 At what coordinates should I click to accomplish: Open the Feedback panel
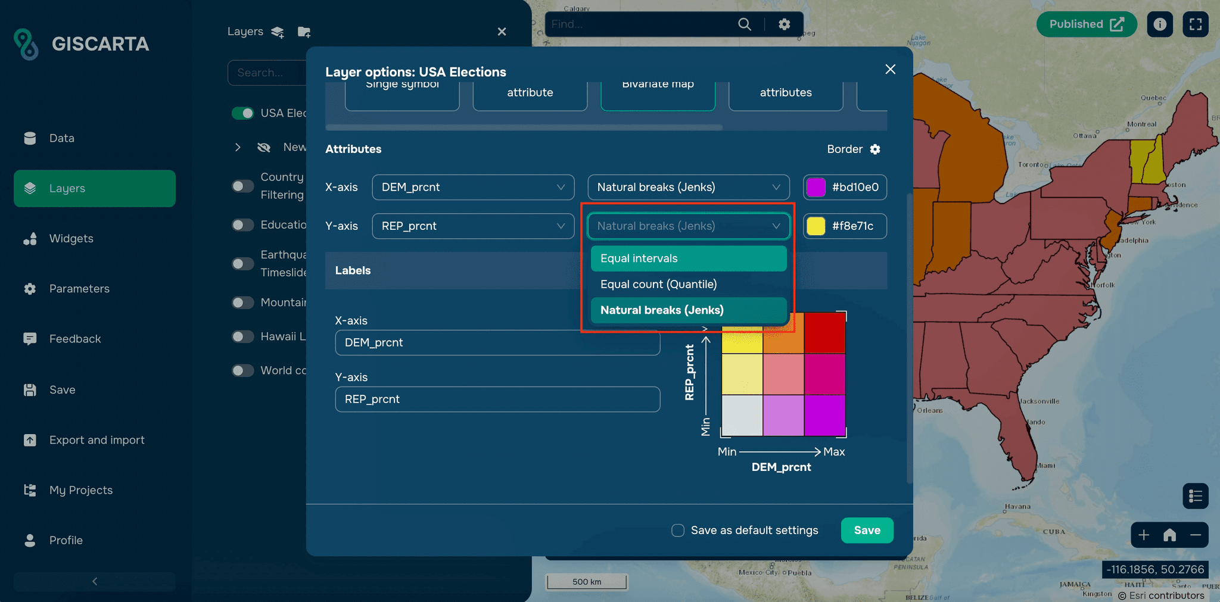(x=74, y=338)
